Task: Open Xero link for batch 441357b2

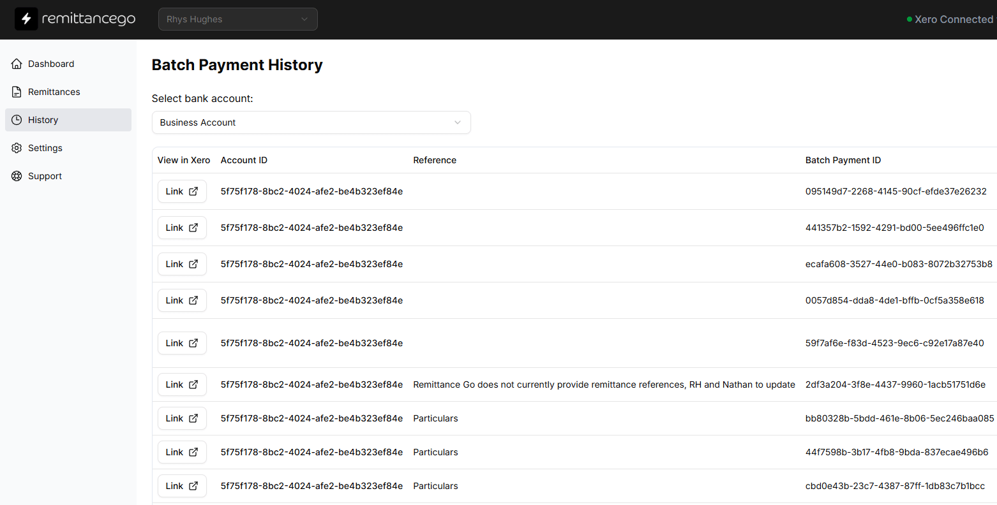Action: (x=182, y=228)
